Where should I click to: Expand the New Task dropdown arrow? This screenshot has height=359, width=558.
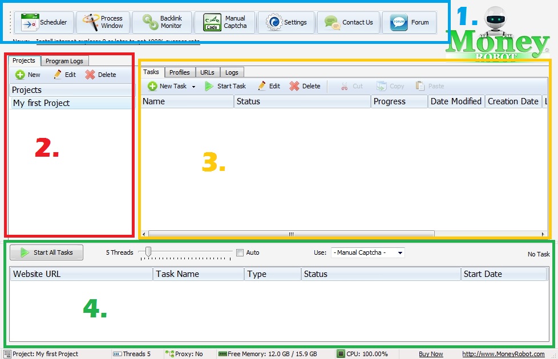193,87
